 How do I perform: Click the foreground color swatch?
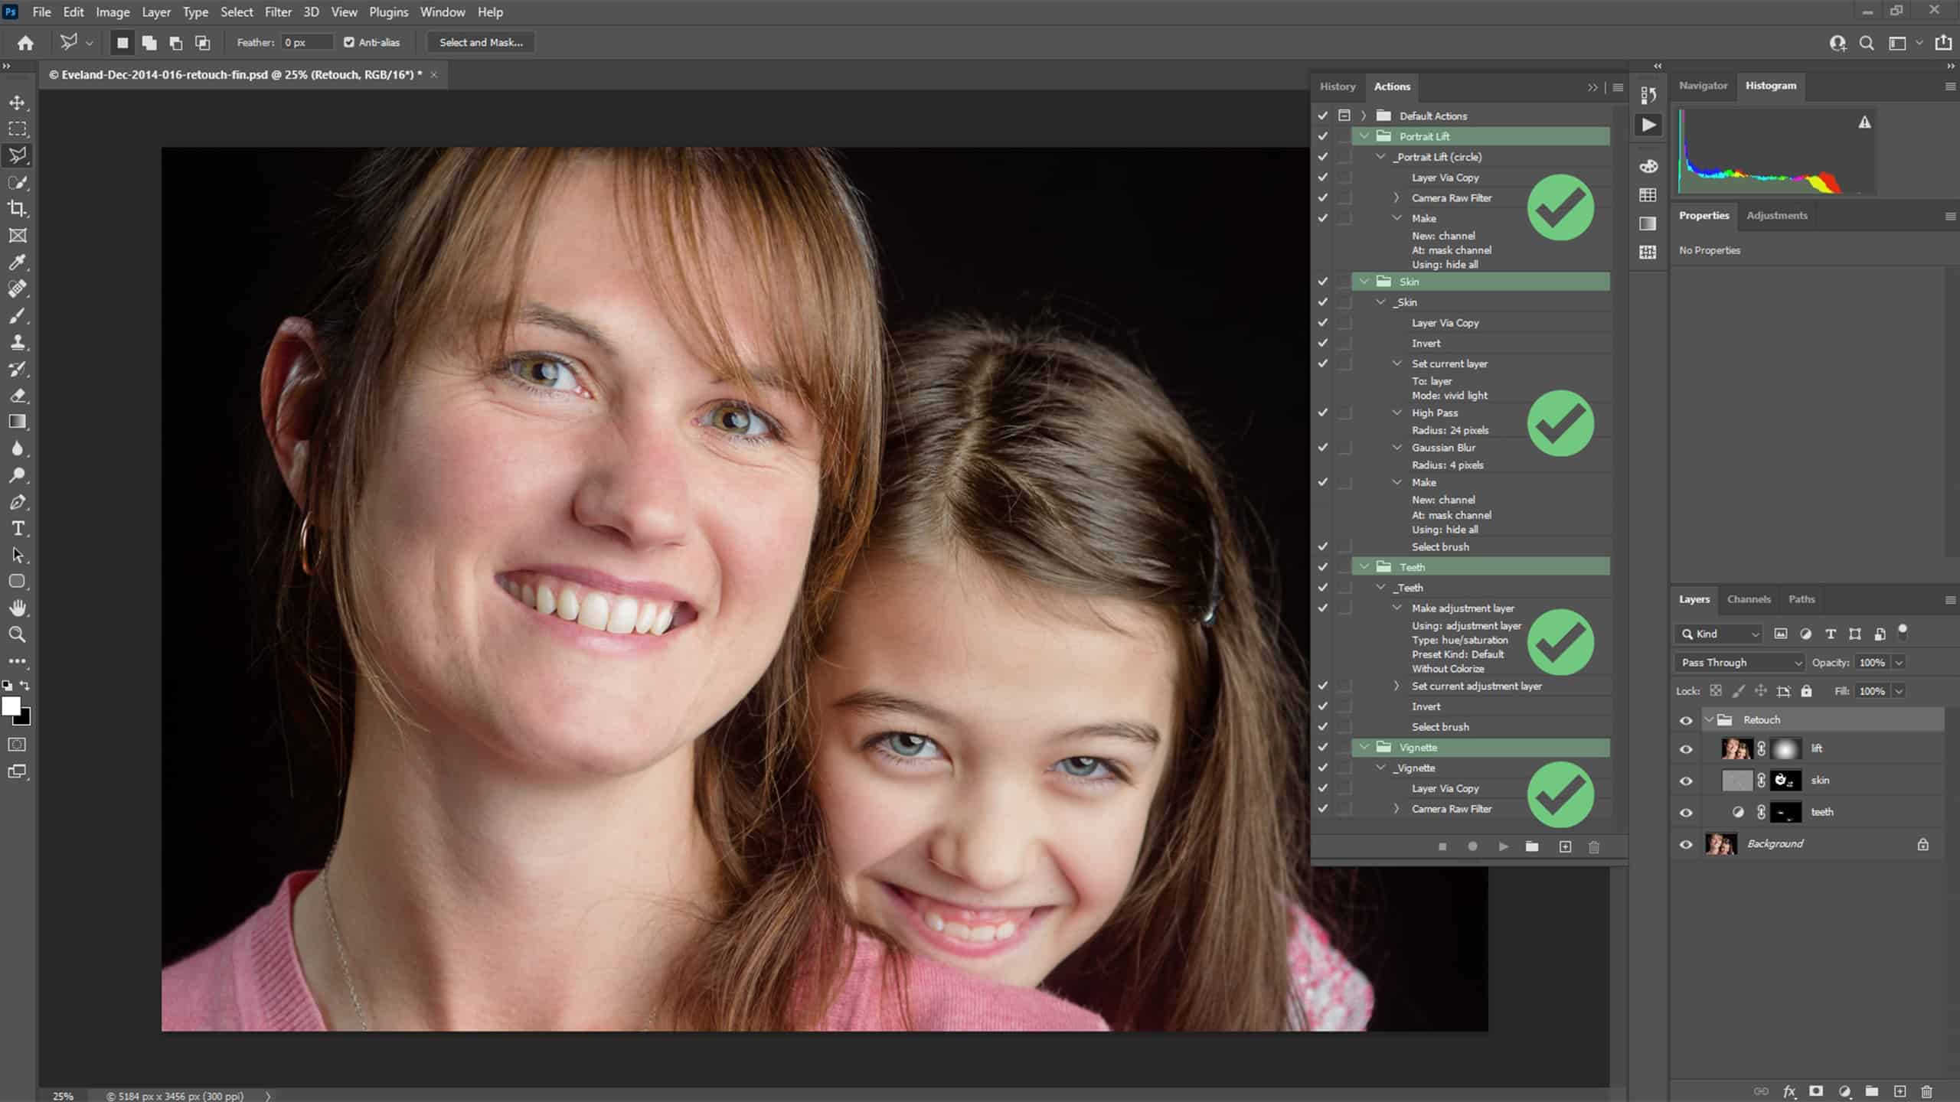click(x=11, y=706)
